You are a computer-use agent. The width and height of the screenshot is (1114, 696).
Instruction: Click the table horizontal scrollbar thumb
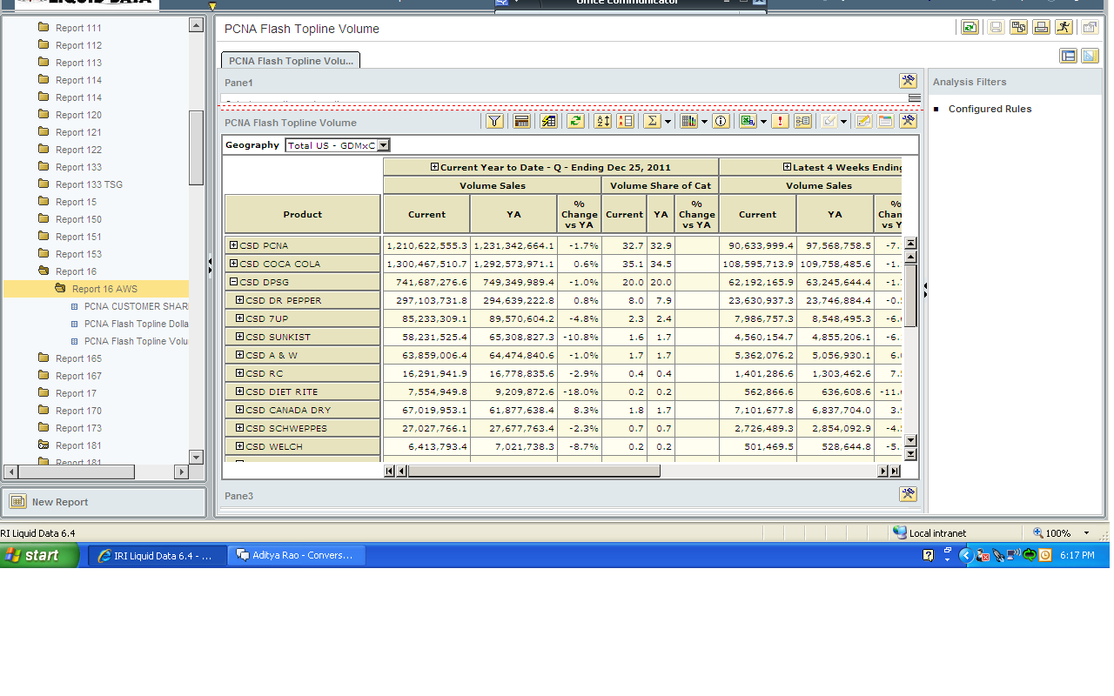coord(534,471)
